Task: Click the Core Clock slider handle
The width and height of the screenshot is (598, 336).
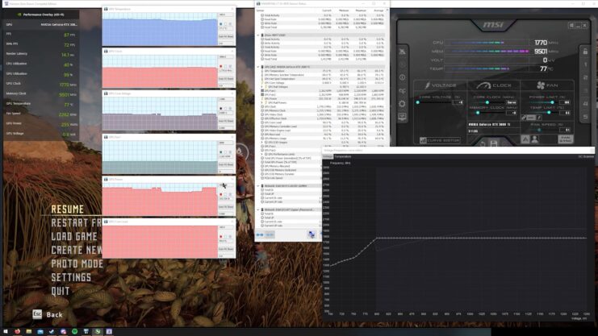Action: pos(487,102)
